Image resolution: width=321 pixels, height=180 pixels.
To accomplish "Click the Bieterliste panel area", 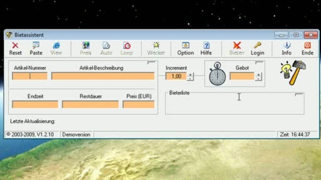I will point(234,105).
